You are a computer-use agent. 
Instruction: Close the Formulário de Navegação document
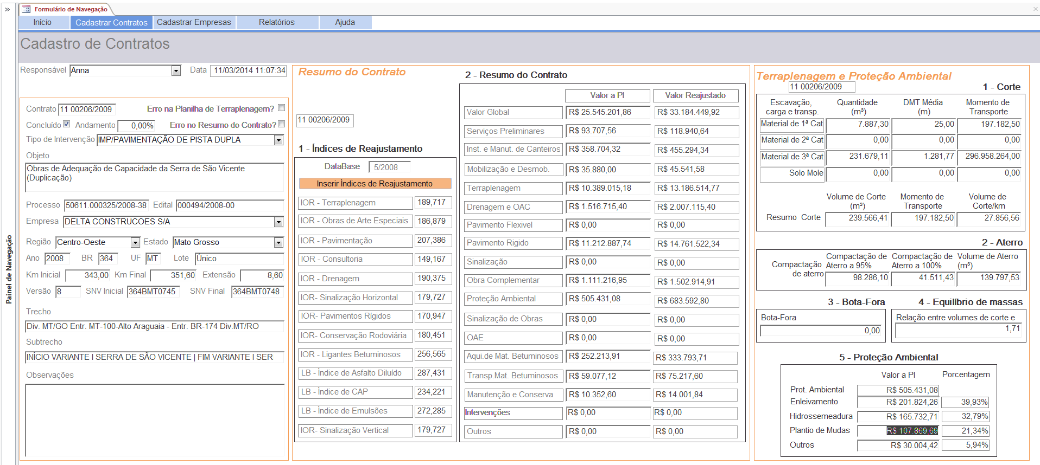pyautogui.click(x=1035, y=9)
